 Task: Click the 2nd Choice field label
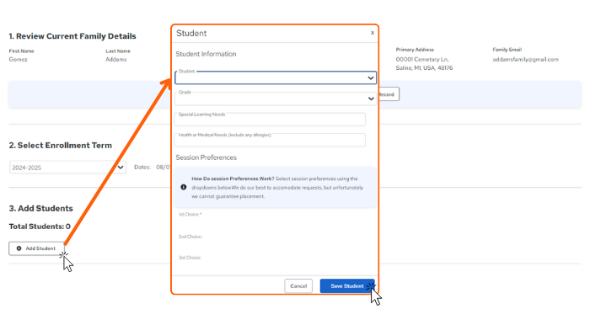pos(190,237)
